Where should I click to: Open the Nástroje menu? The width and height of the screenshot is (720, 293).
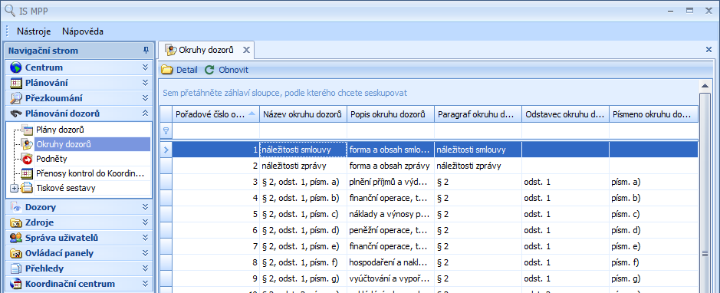[34, 31]
